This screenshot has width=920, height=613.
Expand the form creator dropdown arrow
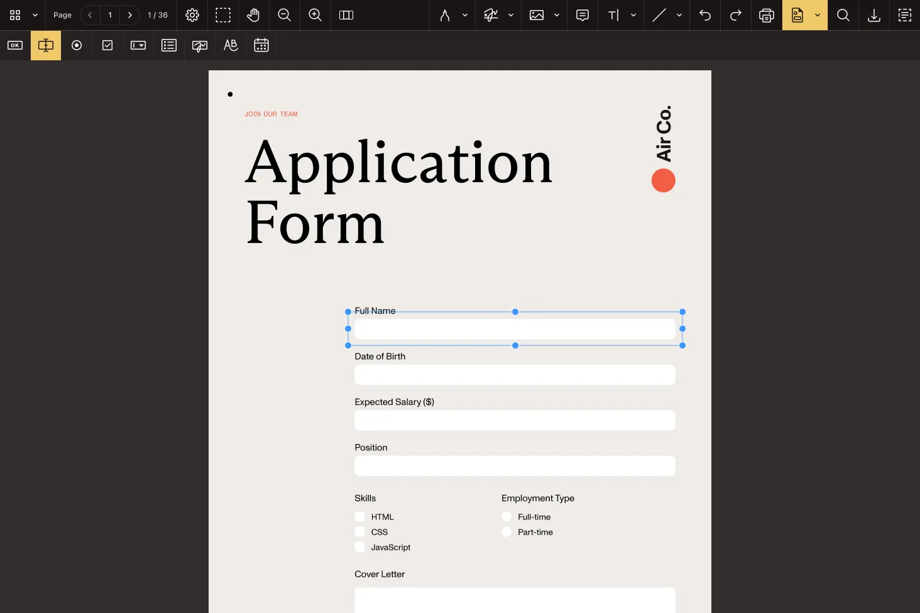(x=818, y=15)
